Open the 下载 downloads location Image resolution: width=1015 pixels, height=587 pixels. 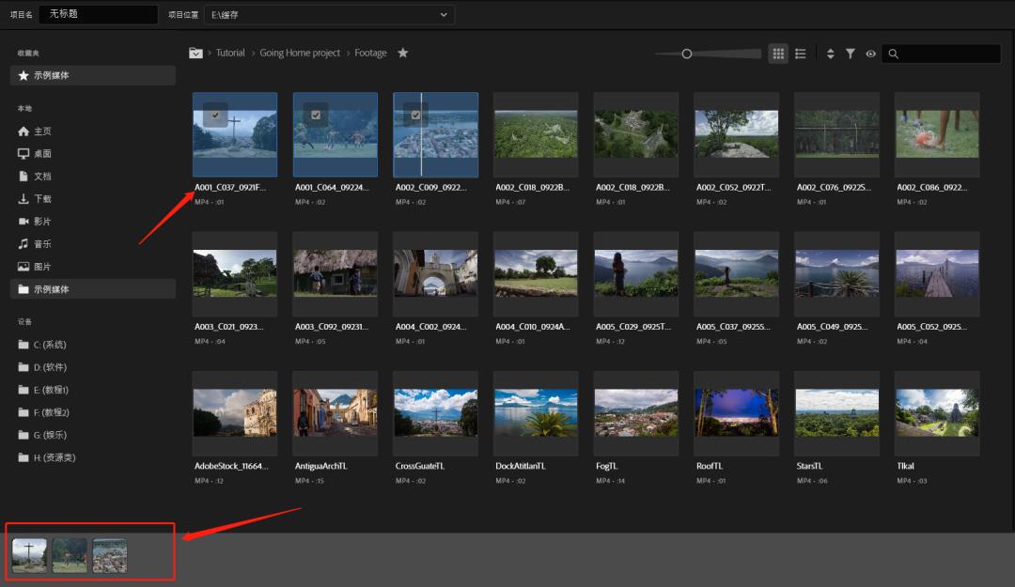42,199
